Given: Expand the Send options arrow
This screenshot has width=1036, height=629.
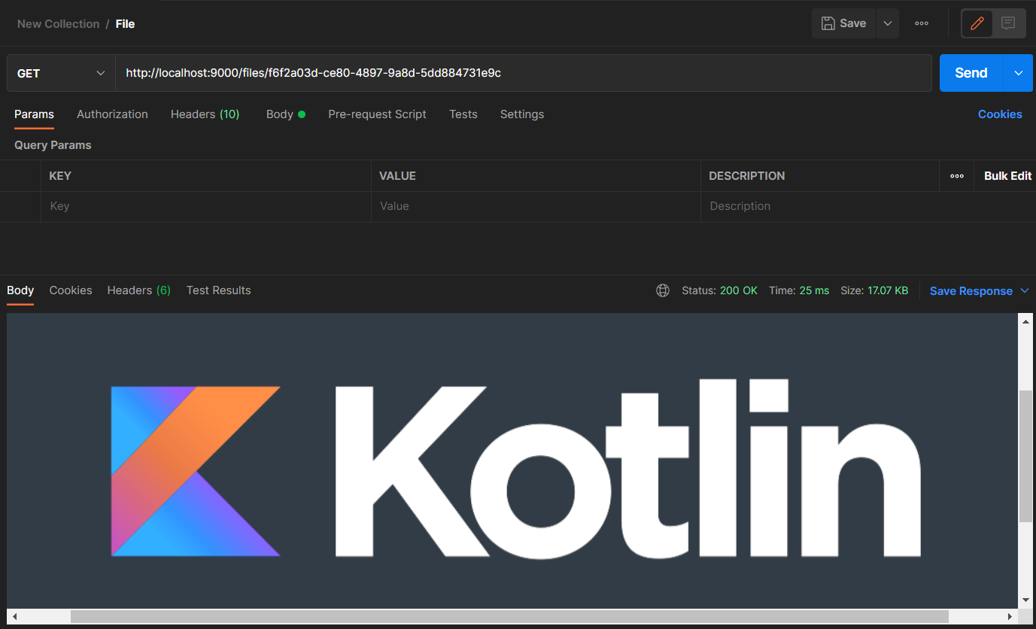Looking at the screenshot, I should [x=1019, y=73].
